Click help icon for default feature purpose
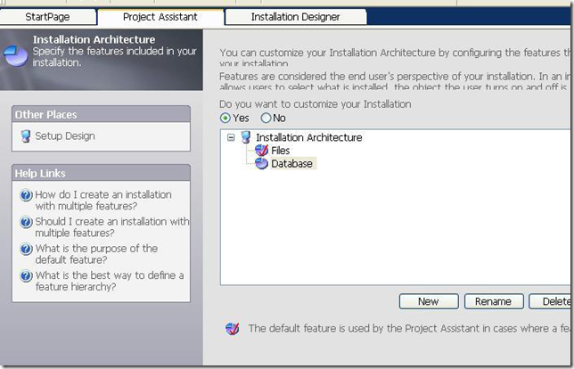 coord(26,249)
